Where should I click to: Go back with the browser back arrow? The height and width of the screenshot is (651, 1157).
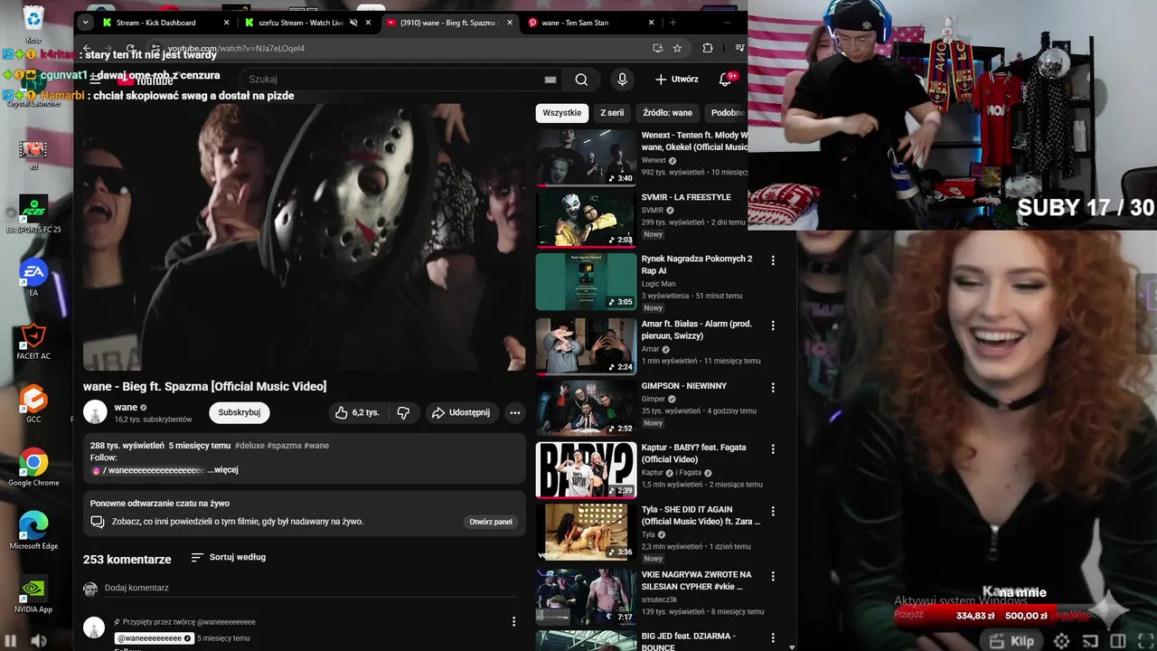[x=87, y=48]
